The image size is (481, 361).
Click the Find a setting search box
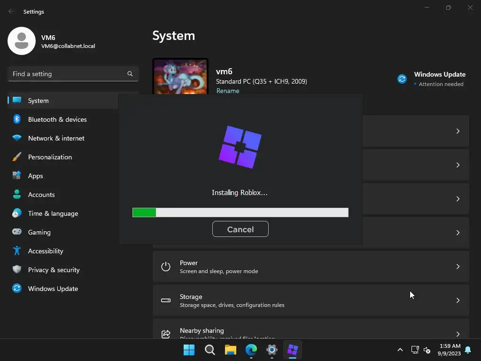pyautogui.click(x=73, y=74)
